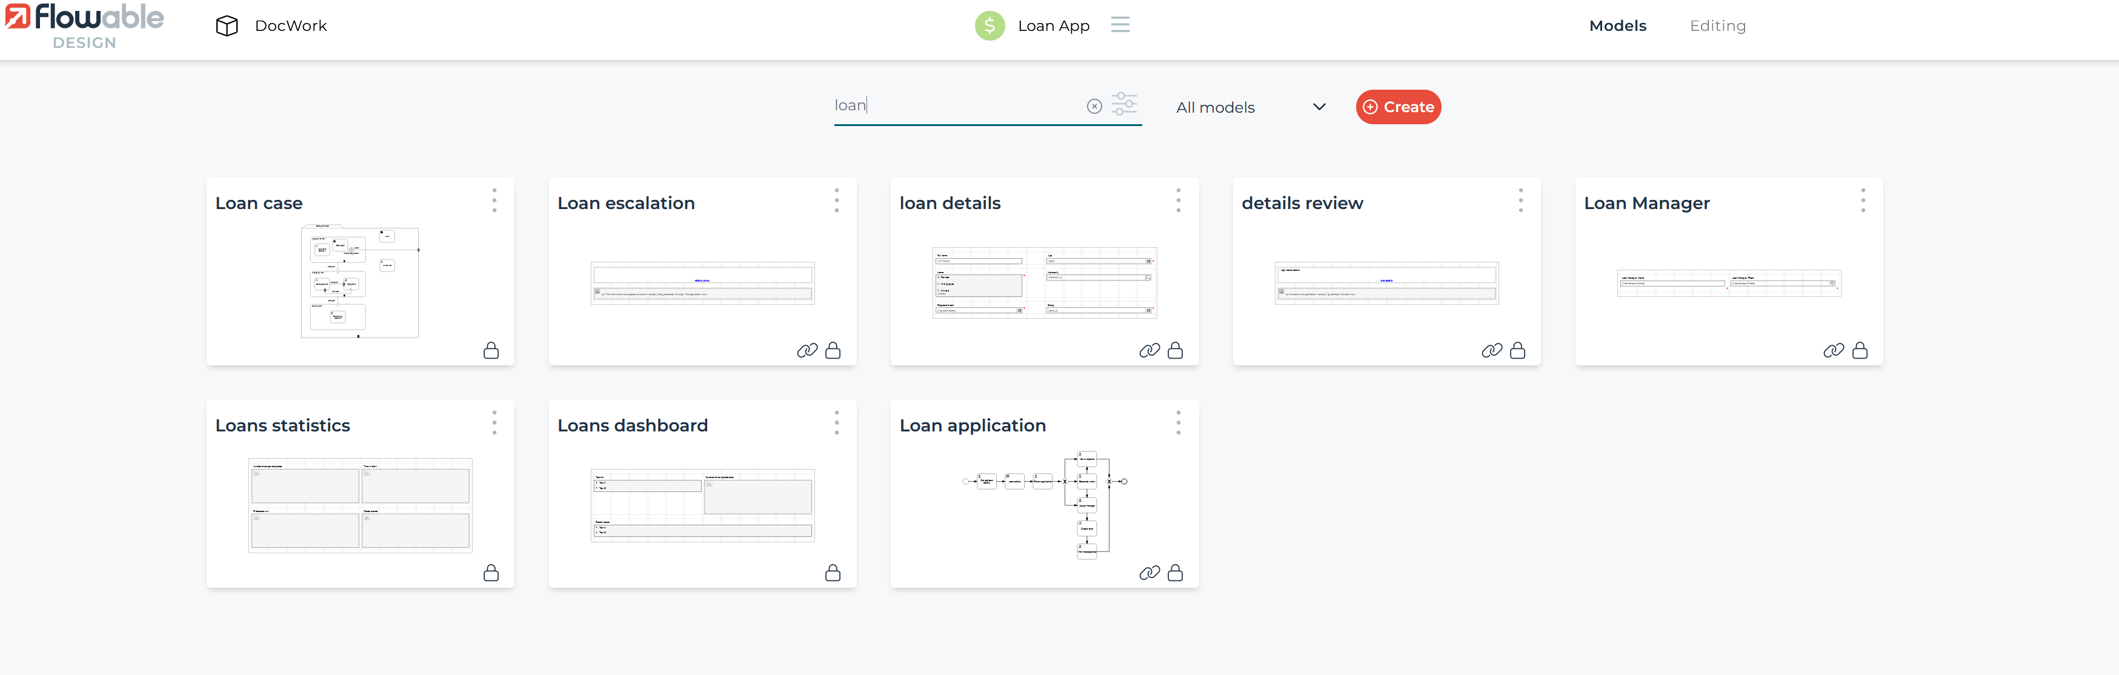Click the lock icon on the Loan Manager card
2119x675 pixels.
[1861, 350]
